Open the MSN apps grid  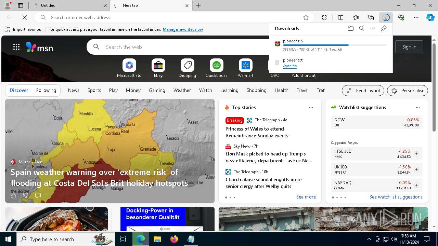16,47
